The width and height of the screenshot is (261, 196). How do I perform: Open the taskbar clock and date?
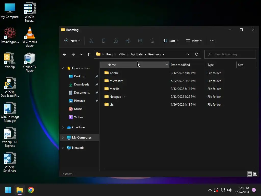point(242,190)
